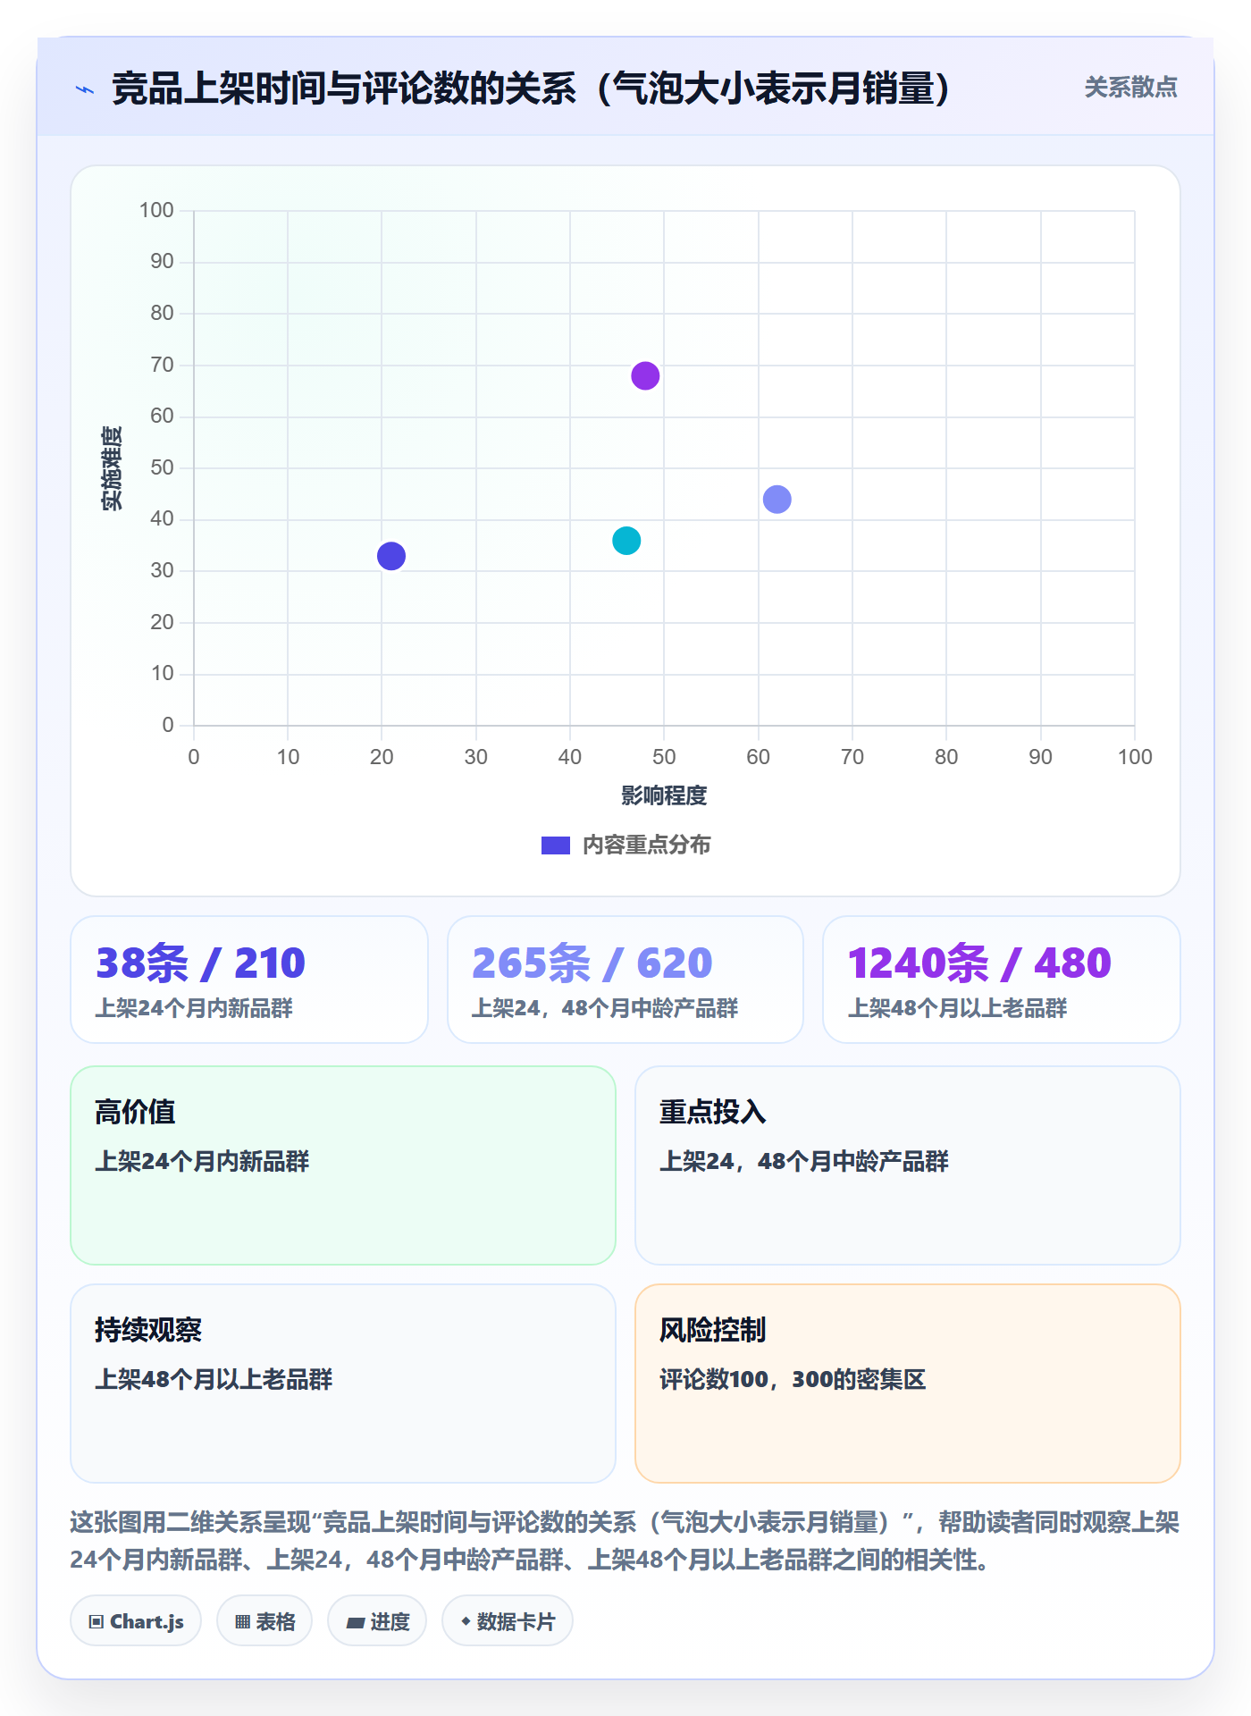Click 上架24，48个月中龄产品群 in the 重点投入 card

[804, 1161]
